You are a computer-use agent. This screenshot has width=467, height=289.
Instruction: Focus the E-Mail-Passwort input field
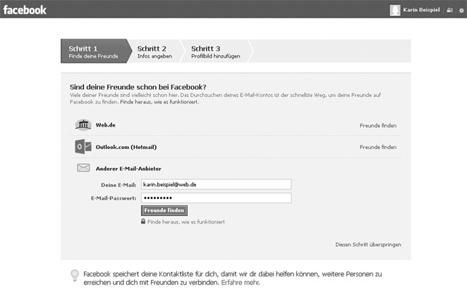click(217, 198)
